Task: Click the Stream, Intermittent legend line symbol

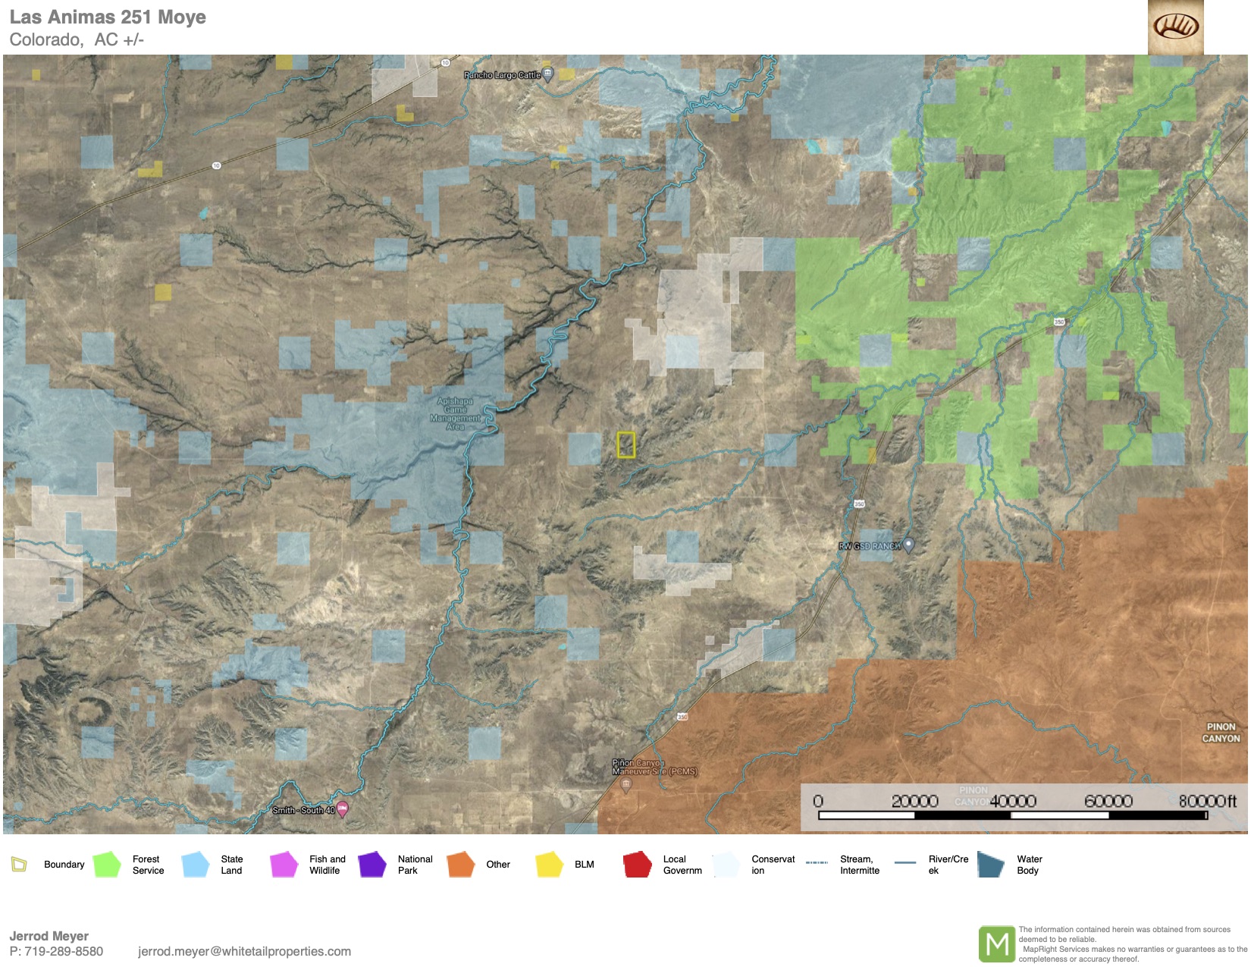Action: 817,863
